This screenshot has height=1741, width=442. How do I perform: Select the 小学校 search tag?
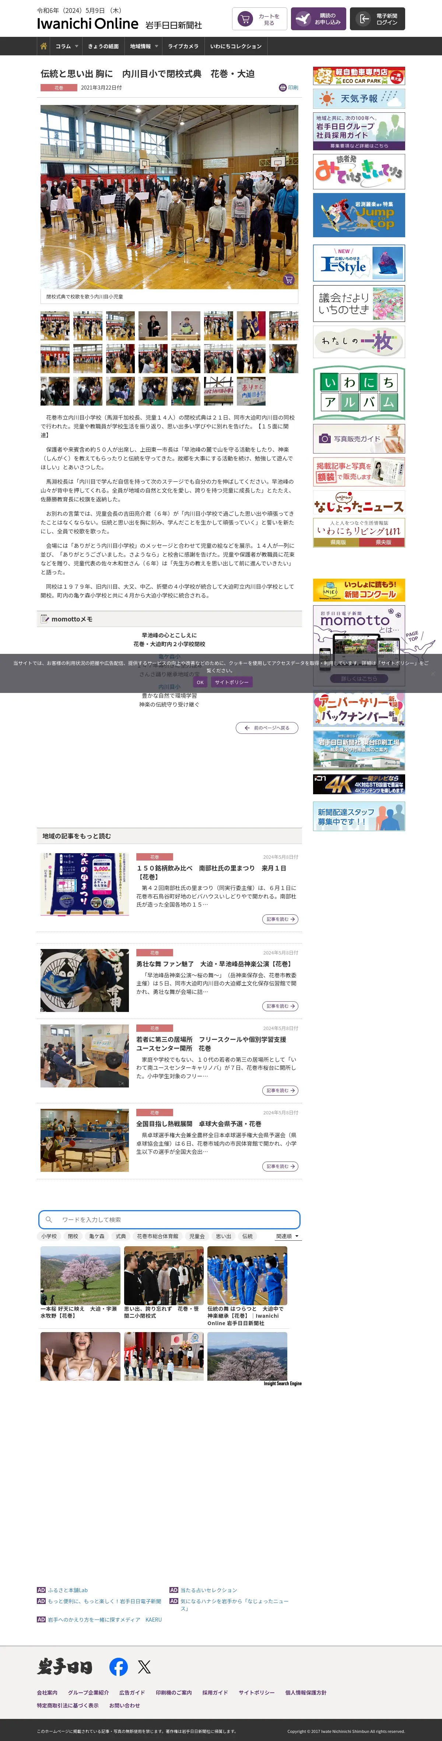49,1236
